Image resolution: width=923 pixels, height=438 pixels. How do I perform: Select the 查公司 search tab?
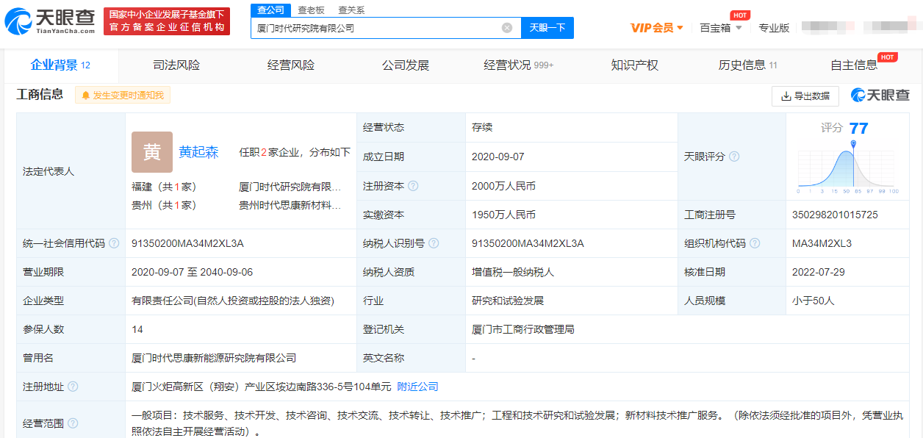(271, 10)
